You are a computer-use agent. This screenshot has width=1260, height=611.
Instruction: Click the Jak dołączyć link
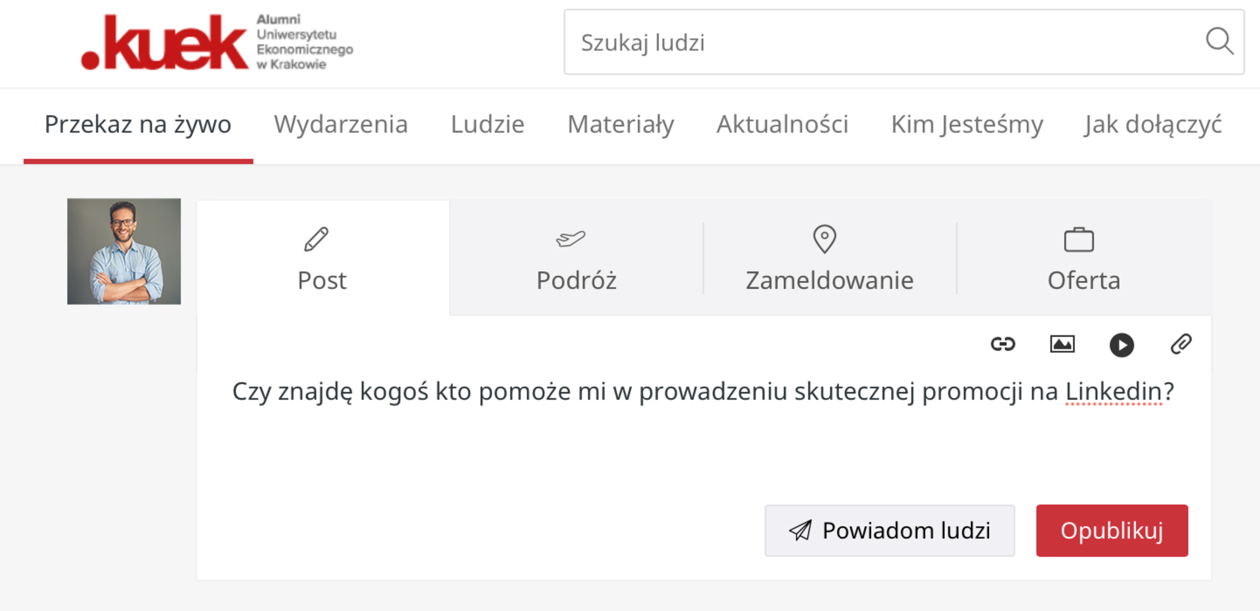click(x=1153, y=124)
